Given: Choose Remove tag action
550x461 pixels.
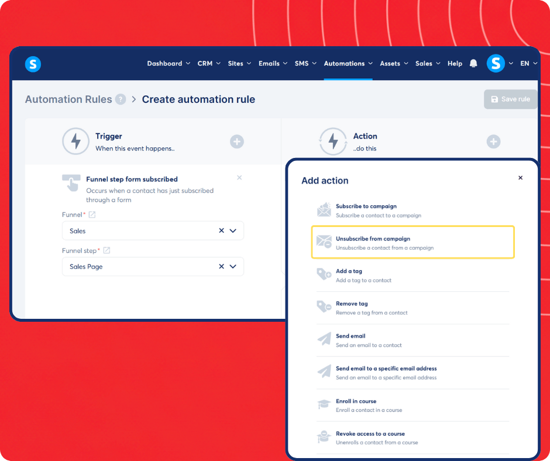Looking at the screenshot, I should pos(413,308).
